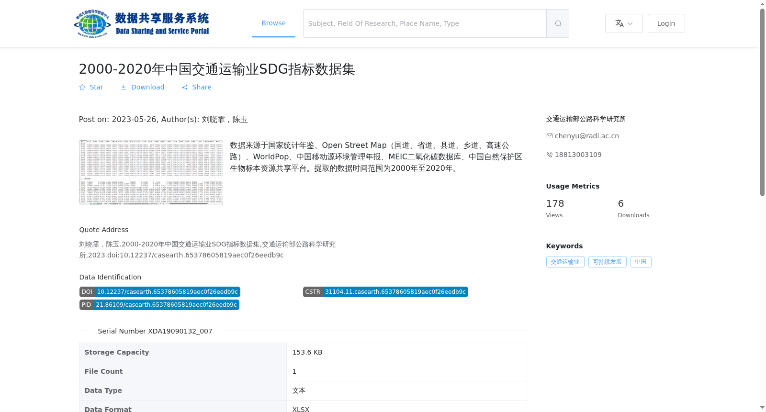Click the Login button
This screenshot has height=412, width=766.
(x=666, y=23)
